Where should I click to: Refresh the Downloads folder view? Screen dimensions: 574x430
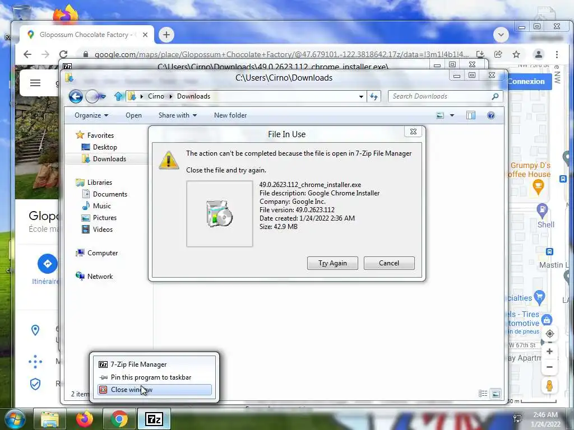[x=374, y=96]
